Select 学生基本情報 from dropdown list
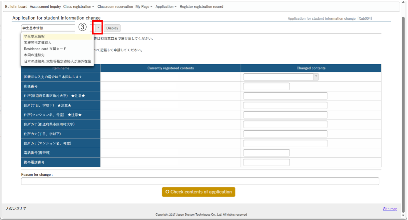The image size is (408, 220). (34, 37)
